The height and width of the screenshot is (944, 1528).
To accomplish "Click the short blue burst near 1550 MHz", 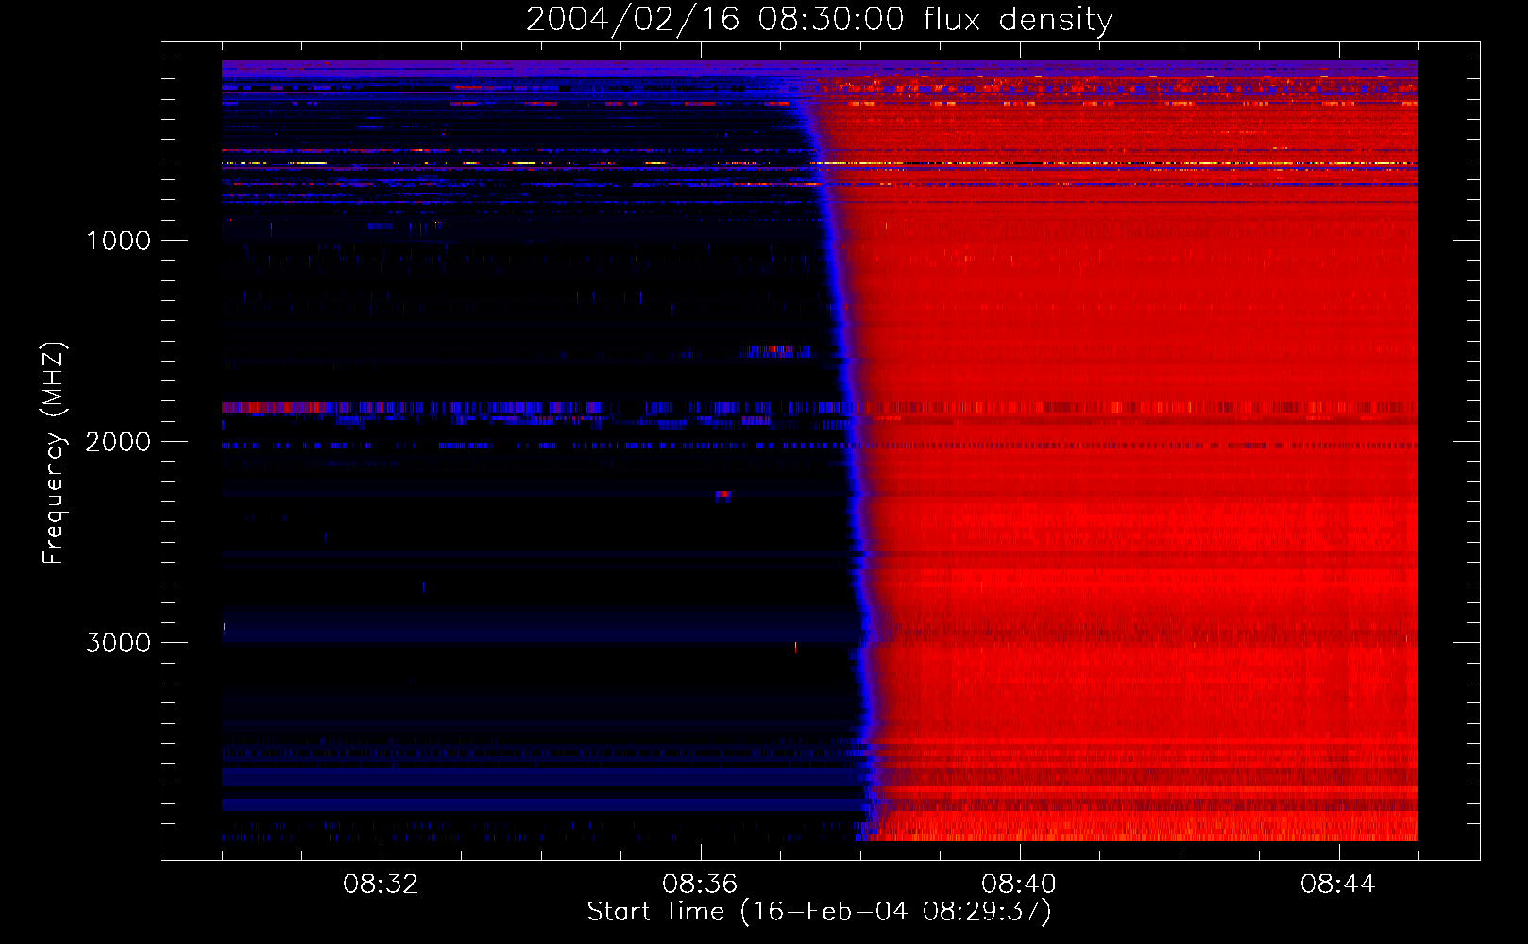I will [776, 351].
